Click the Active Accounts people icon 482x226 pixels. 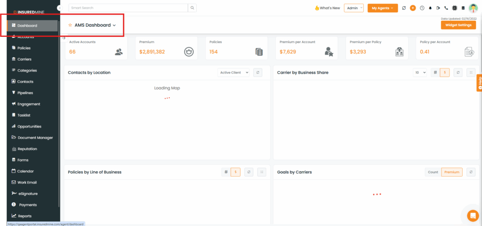click(119, 52)
